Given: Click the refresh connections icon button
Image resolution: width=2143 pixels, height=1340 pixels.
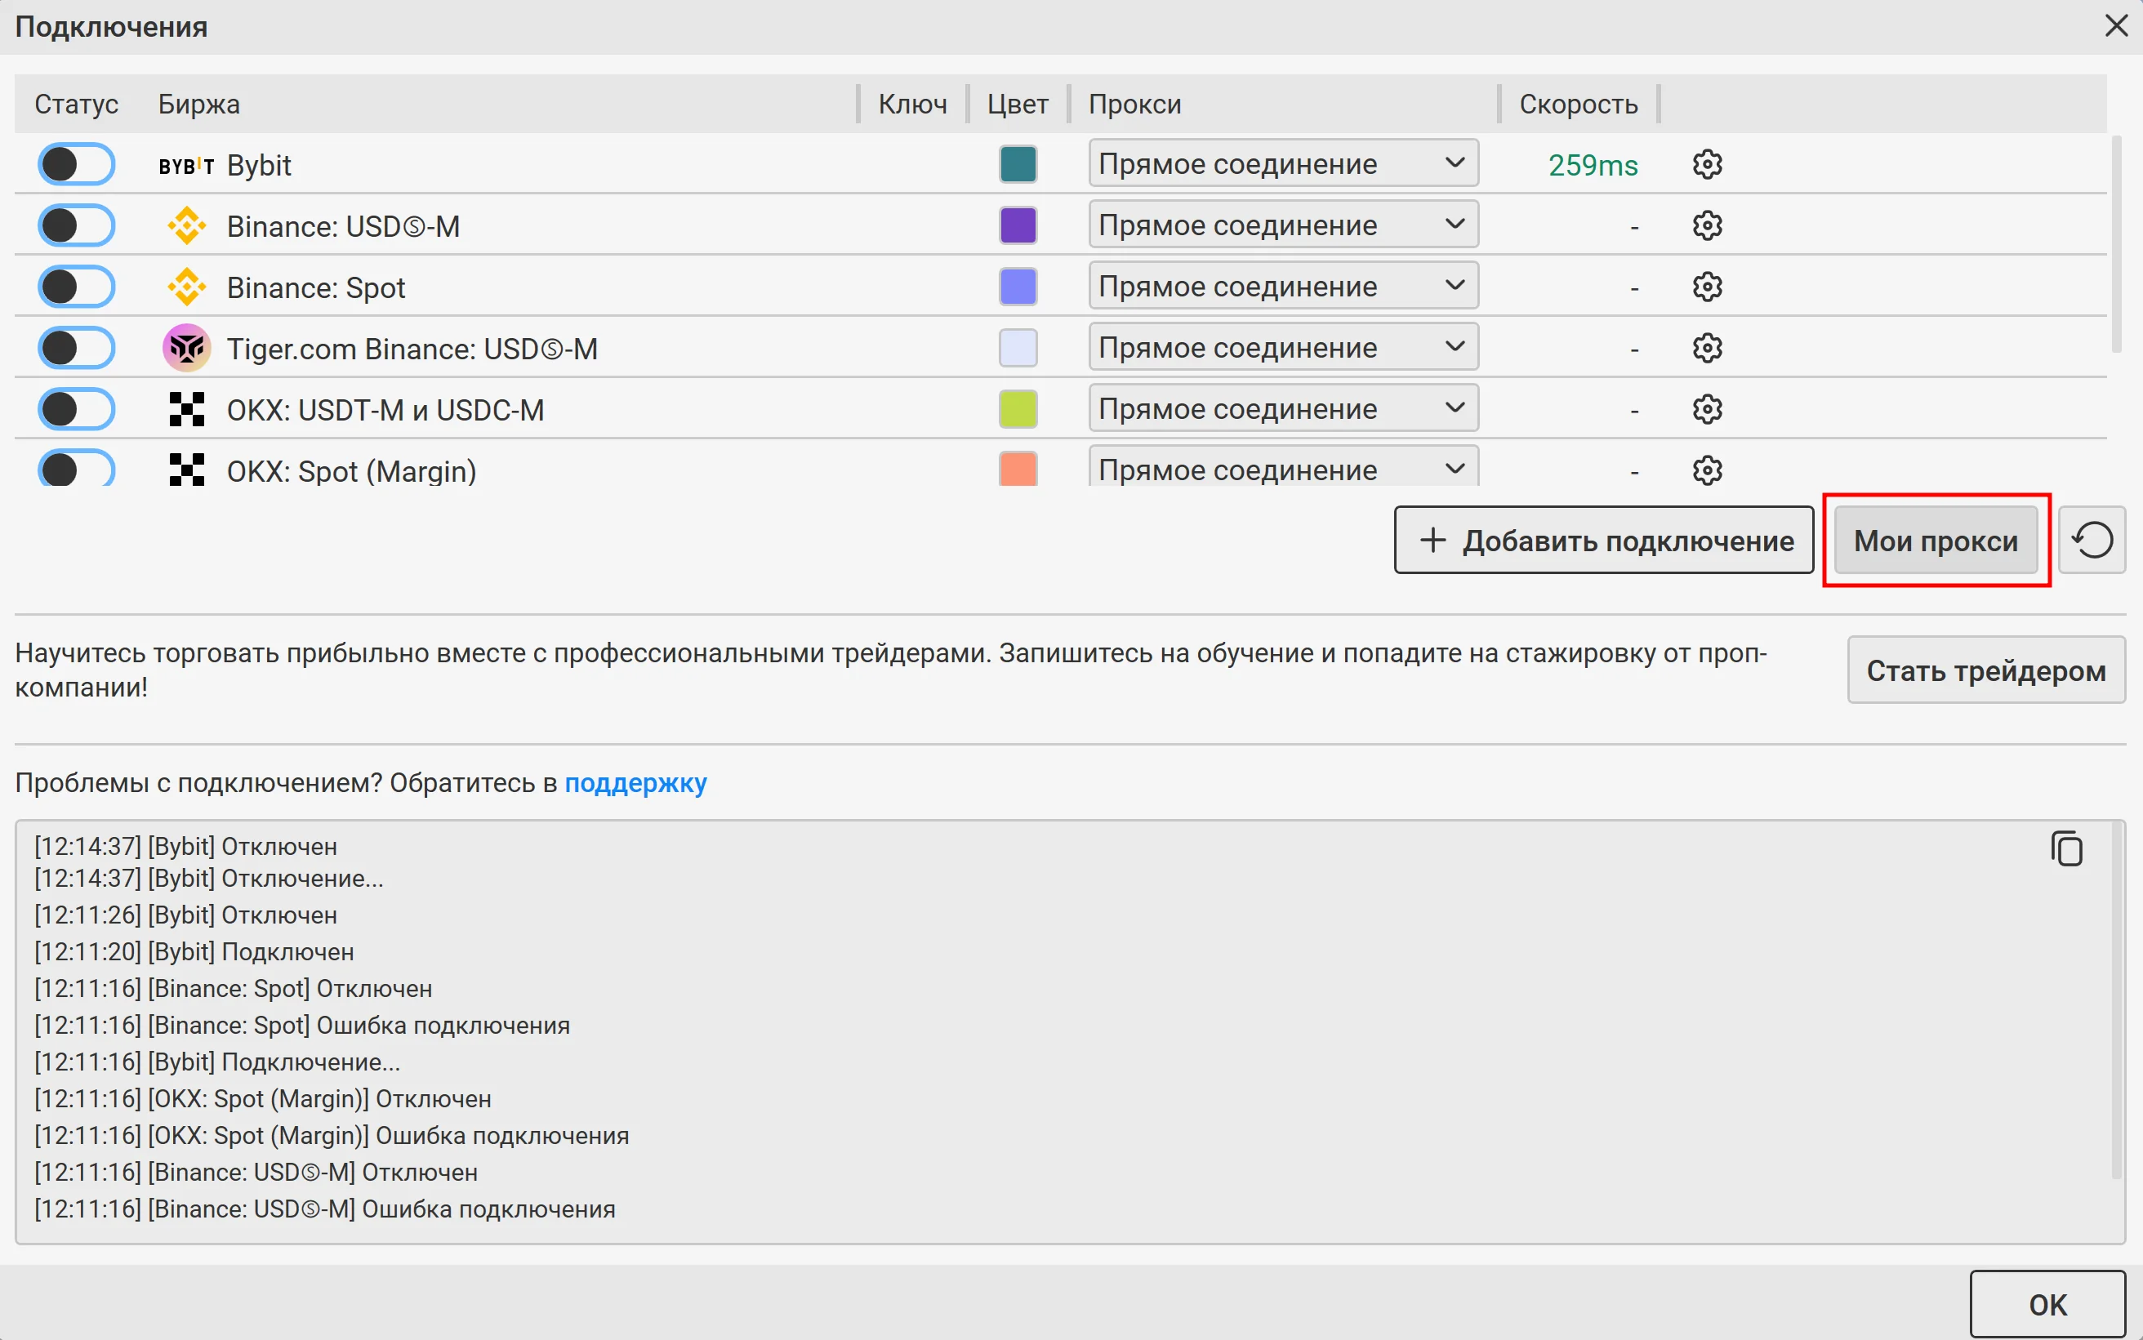Looking at the screenshot, I should (2092, 541).
